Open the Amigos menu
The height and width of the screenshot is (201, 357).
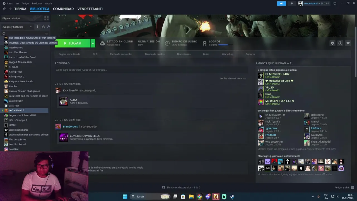point(26,3)
